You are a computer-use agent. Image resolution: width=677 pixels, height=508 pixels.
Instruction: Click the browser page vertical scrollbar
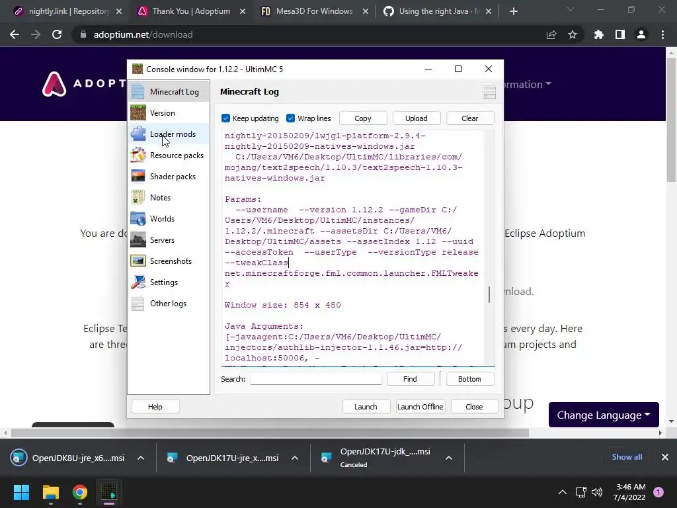pyautogui.click(x=671, y=120)
